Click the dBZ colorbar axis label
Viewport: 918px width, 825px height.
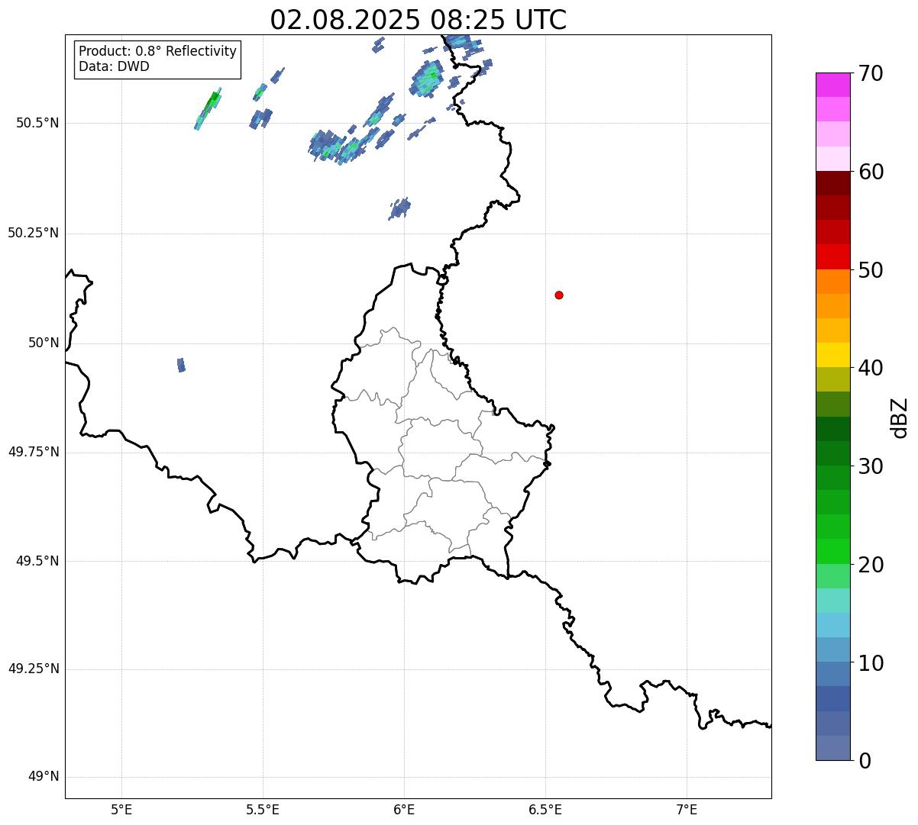pos(900,417)
